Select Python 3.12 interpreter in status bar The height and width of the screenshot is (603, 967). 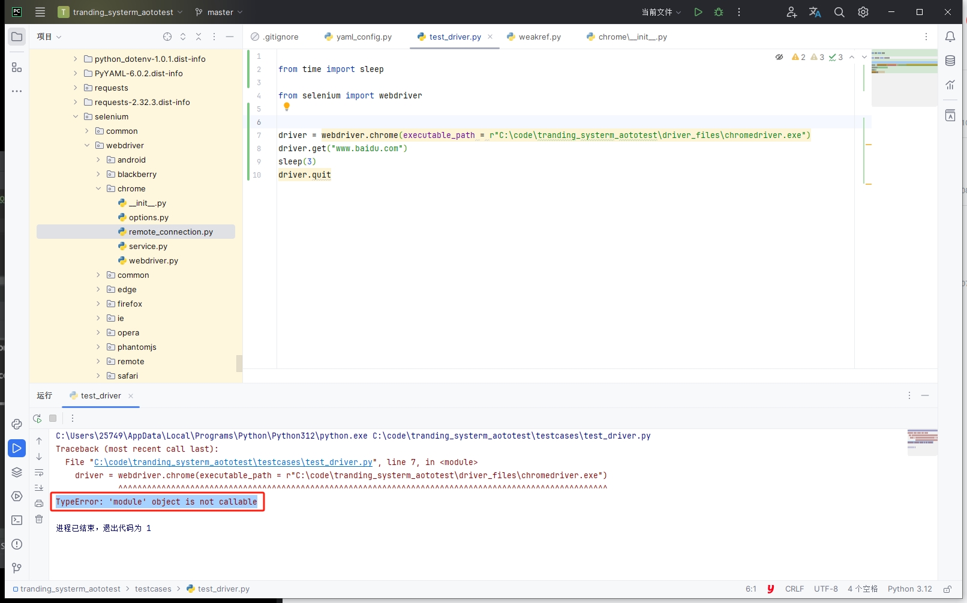910,589
